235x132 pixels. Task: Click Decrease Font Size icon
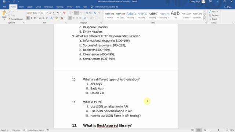coord(54,13)
